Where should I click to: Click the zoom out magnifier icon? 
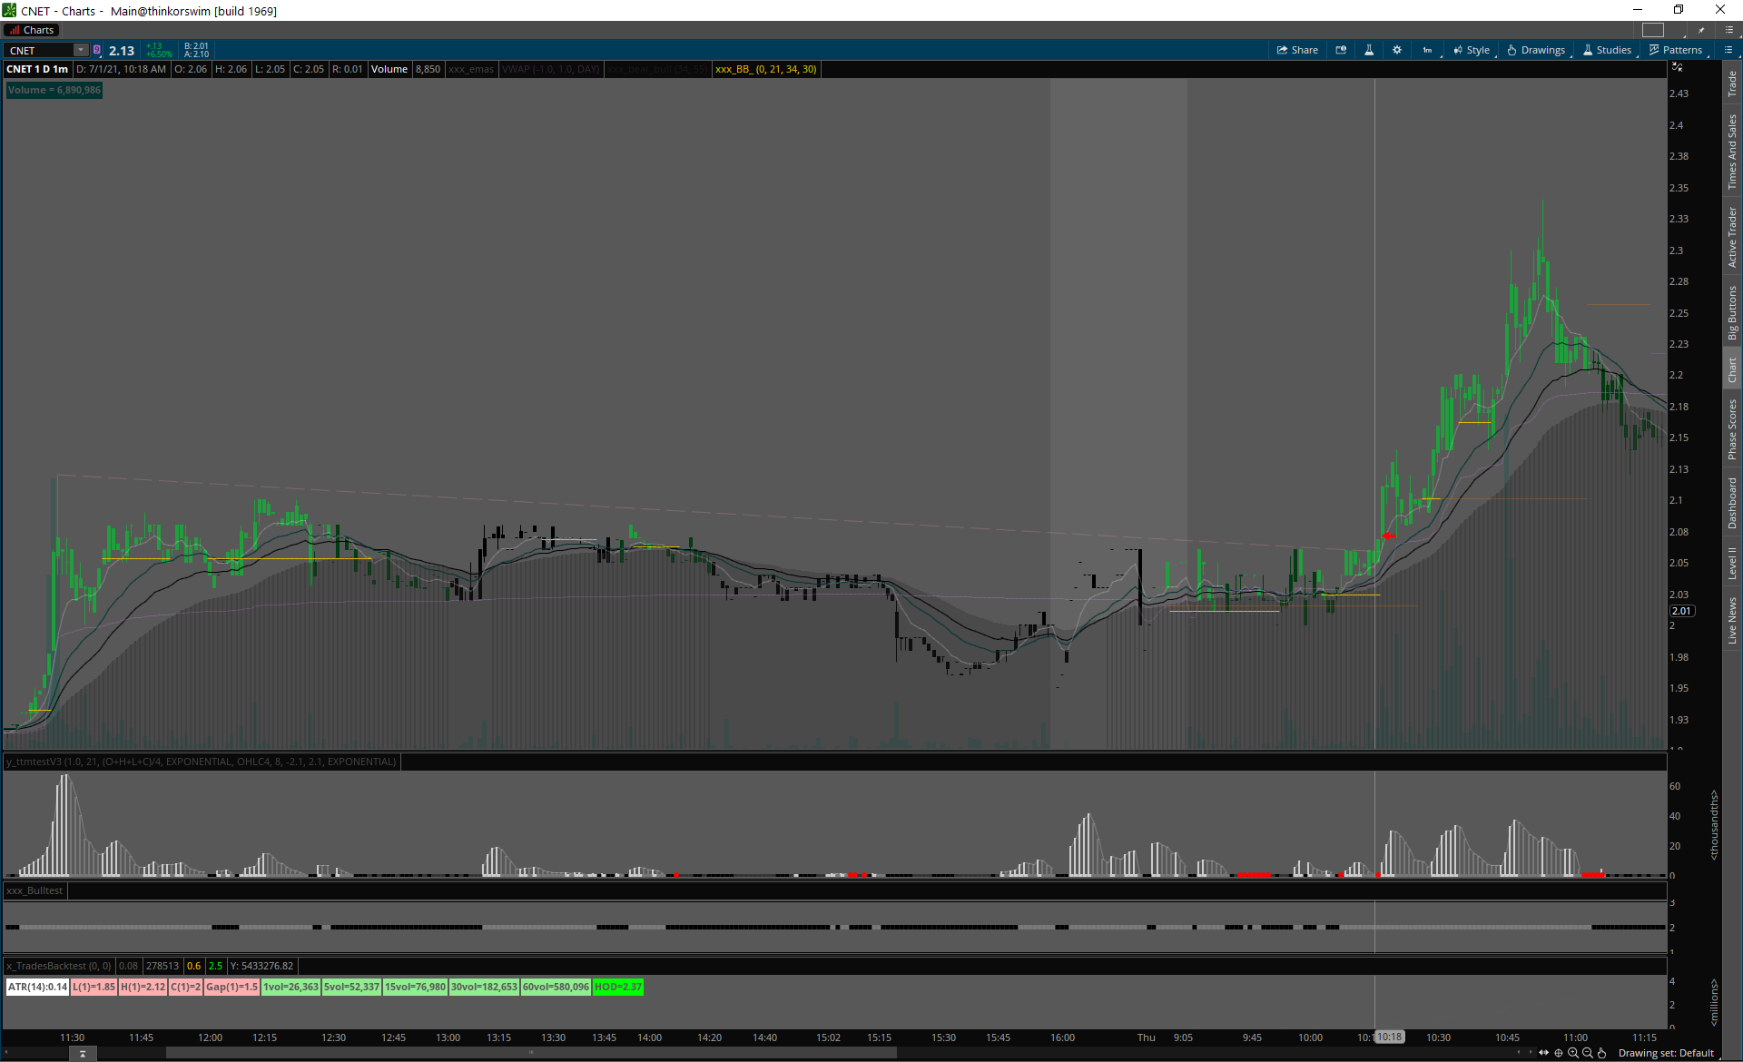pyautogui.click(x=1588, y=1053)
